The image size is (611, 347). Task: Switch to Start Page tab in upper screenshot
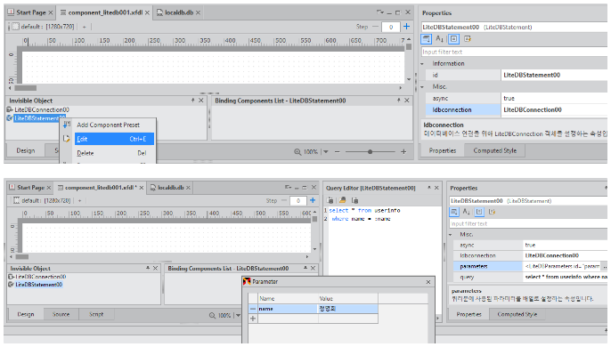coord(31,12)
